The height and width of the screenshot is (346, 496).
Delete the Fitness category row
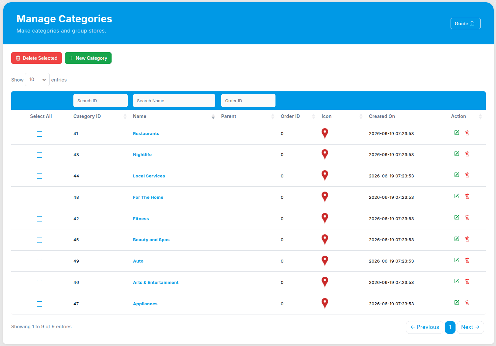(x=467, y=218)
